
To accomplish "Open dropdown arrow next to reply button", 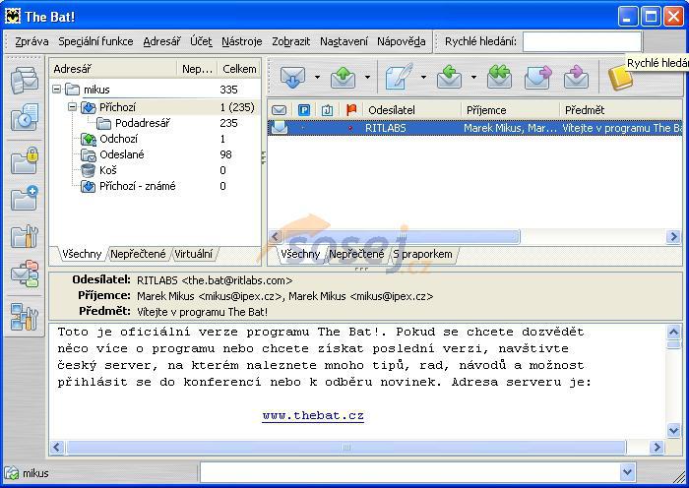I will pos(473,78).
